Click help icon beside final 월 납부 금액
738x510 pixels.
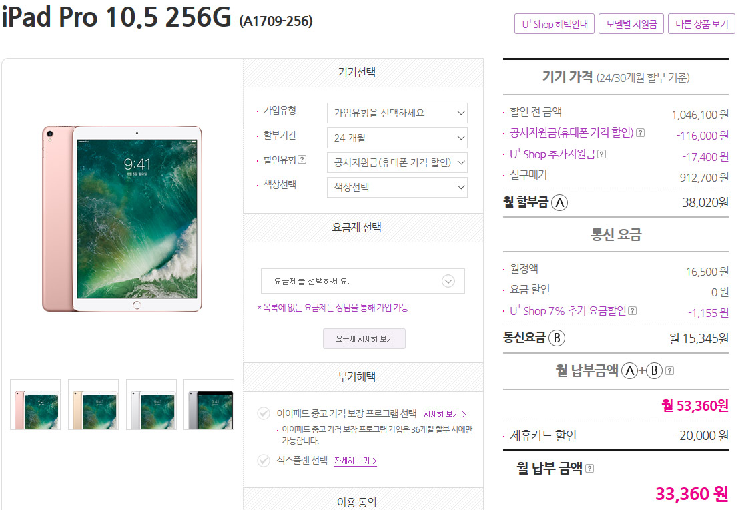tap(590, 469)
